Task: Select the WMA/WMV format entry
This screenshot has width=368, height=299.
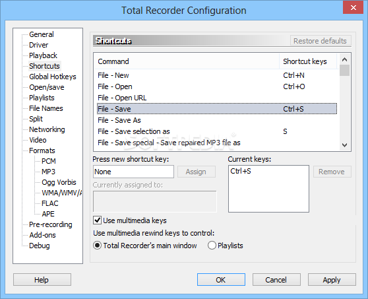Action: tap(62, 193)
